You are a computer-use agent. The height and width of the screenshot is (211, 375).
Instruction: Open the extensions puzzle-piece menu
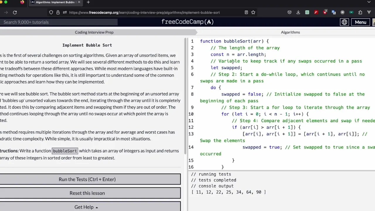360,12
